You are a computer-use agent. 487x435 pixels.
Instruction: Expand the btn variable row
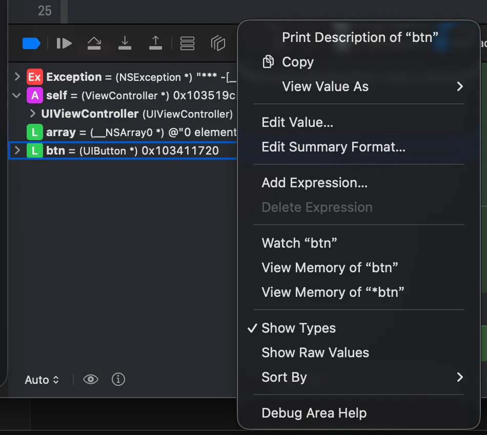[x=17, y=150]
